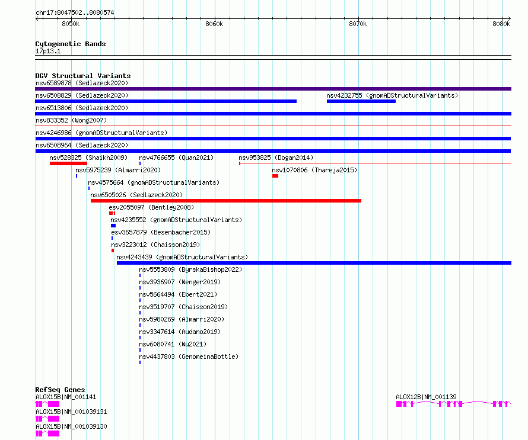Click the nsv3347614 (Audano2019) label
This screenshot has width=528, height=440.
coord(180,332)
